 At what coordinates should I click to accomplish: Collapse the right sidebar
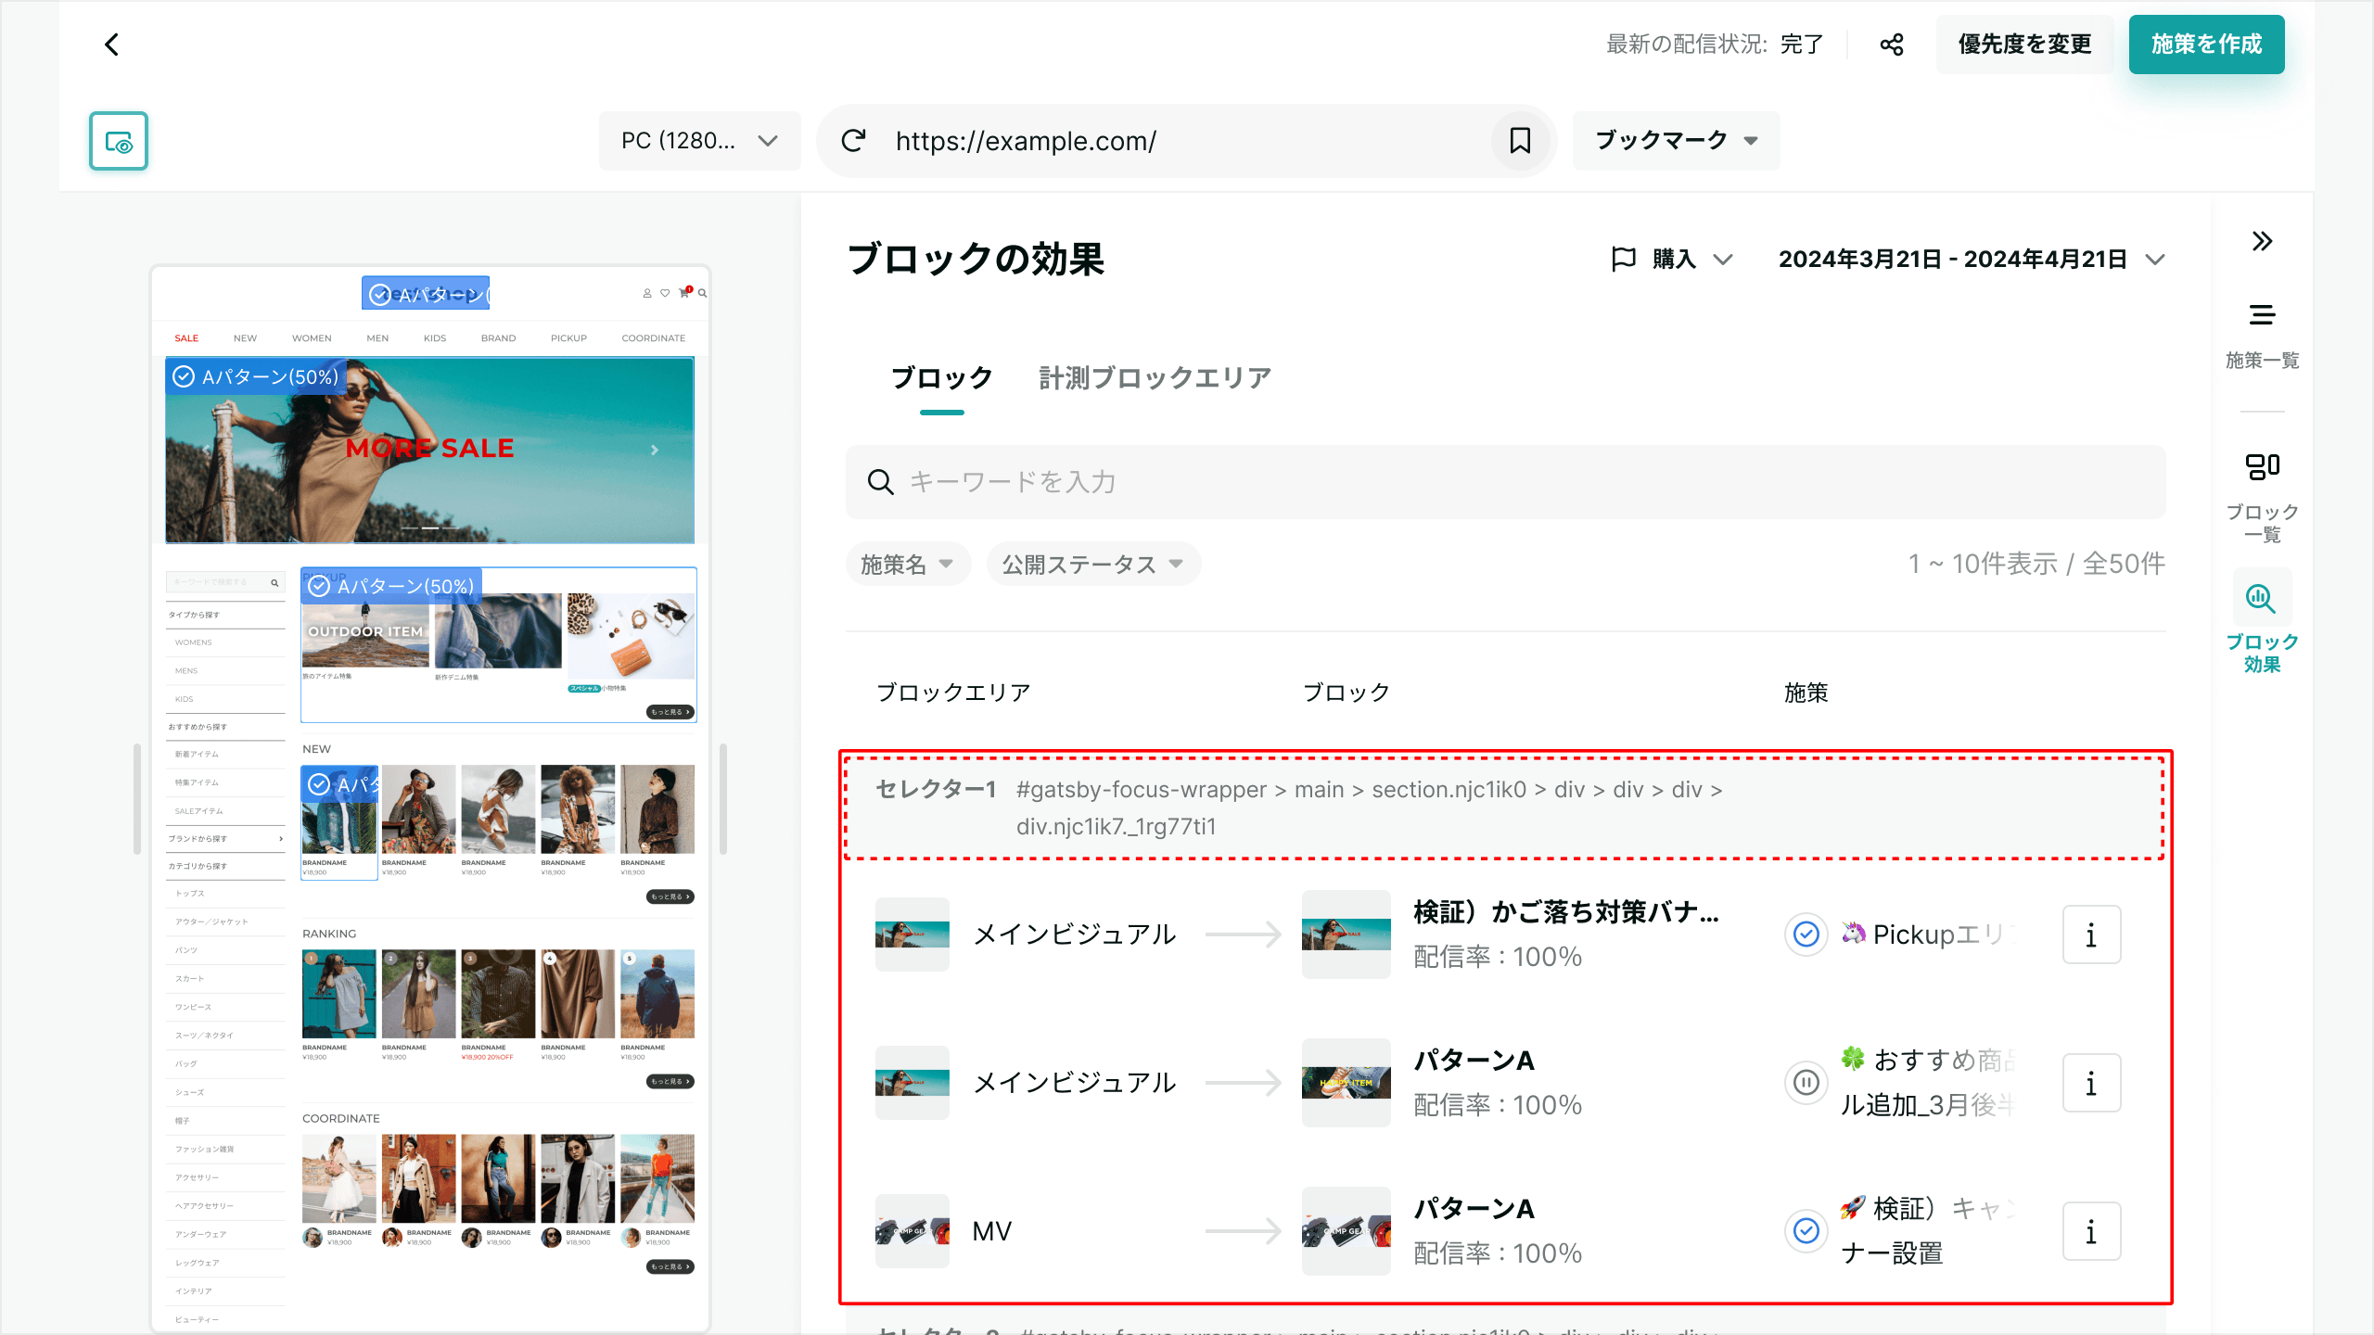[2262, 242]
